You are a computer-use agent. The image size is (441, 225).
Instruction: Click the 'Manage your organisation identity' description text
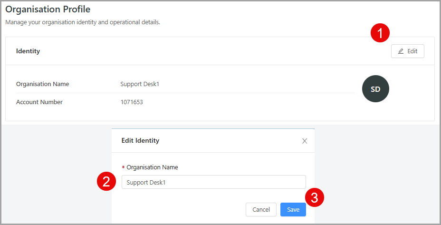[x=83, y=22]
